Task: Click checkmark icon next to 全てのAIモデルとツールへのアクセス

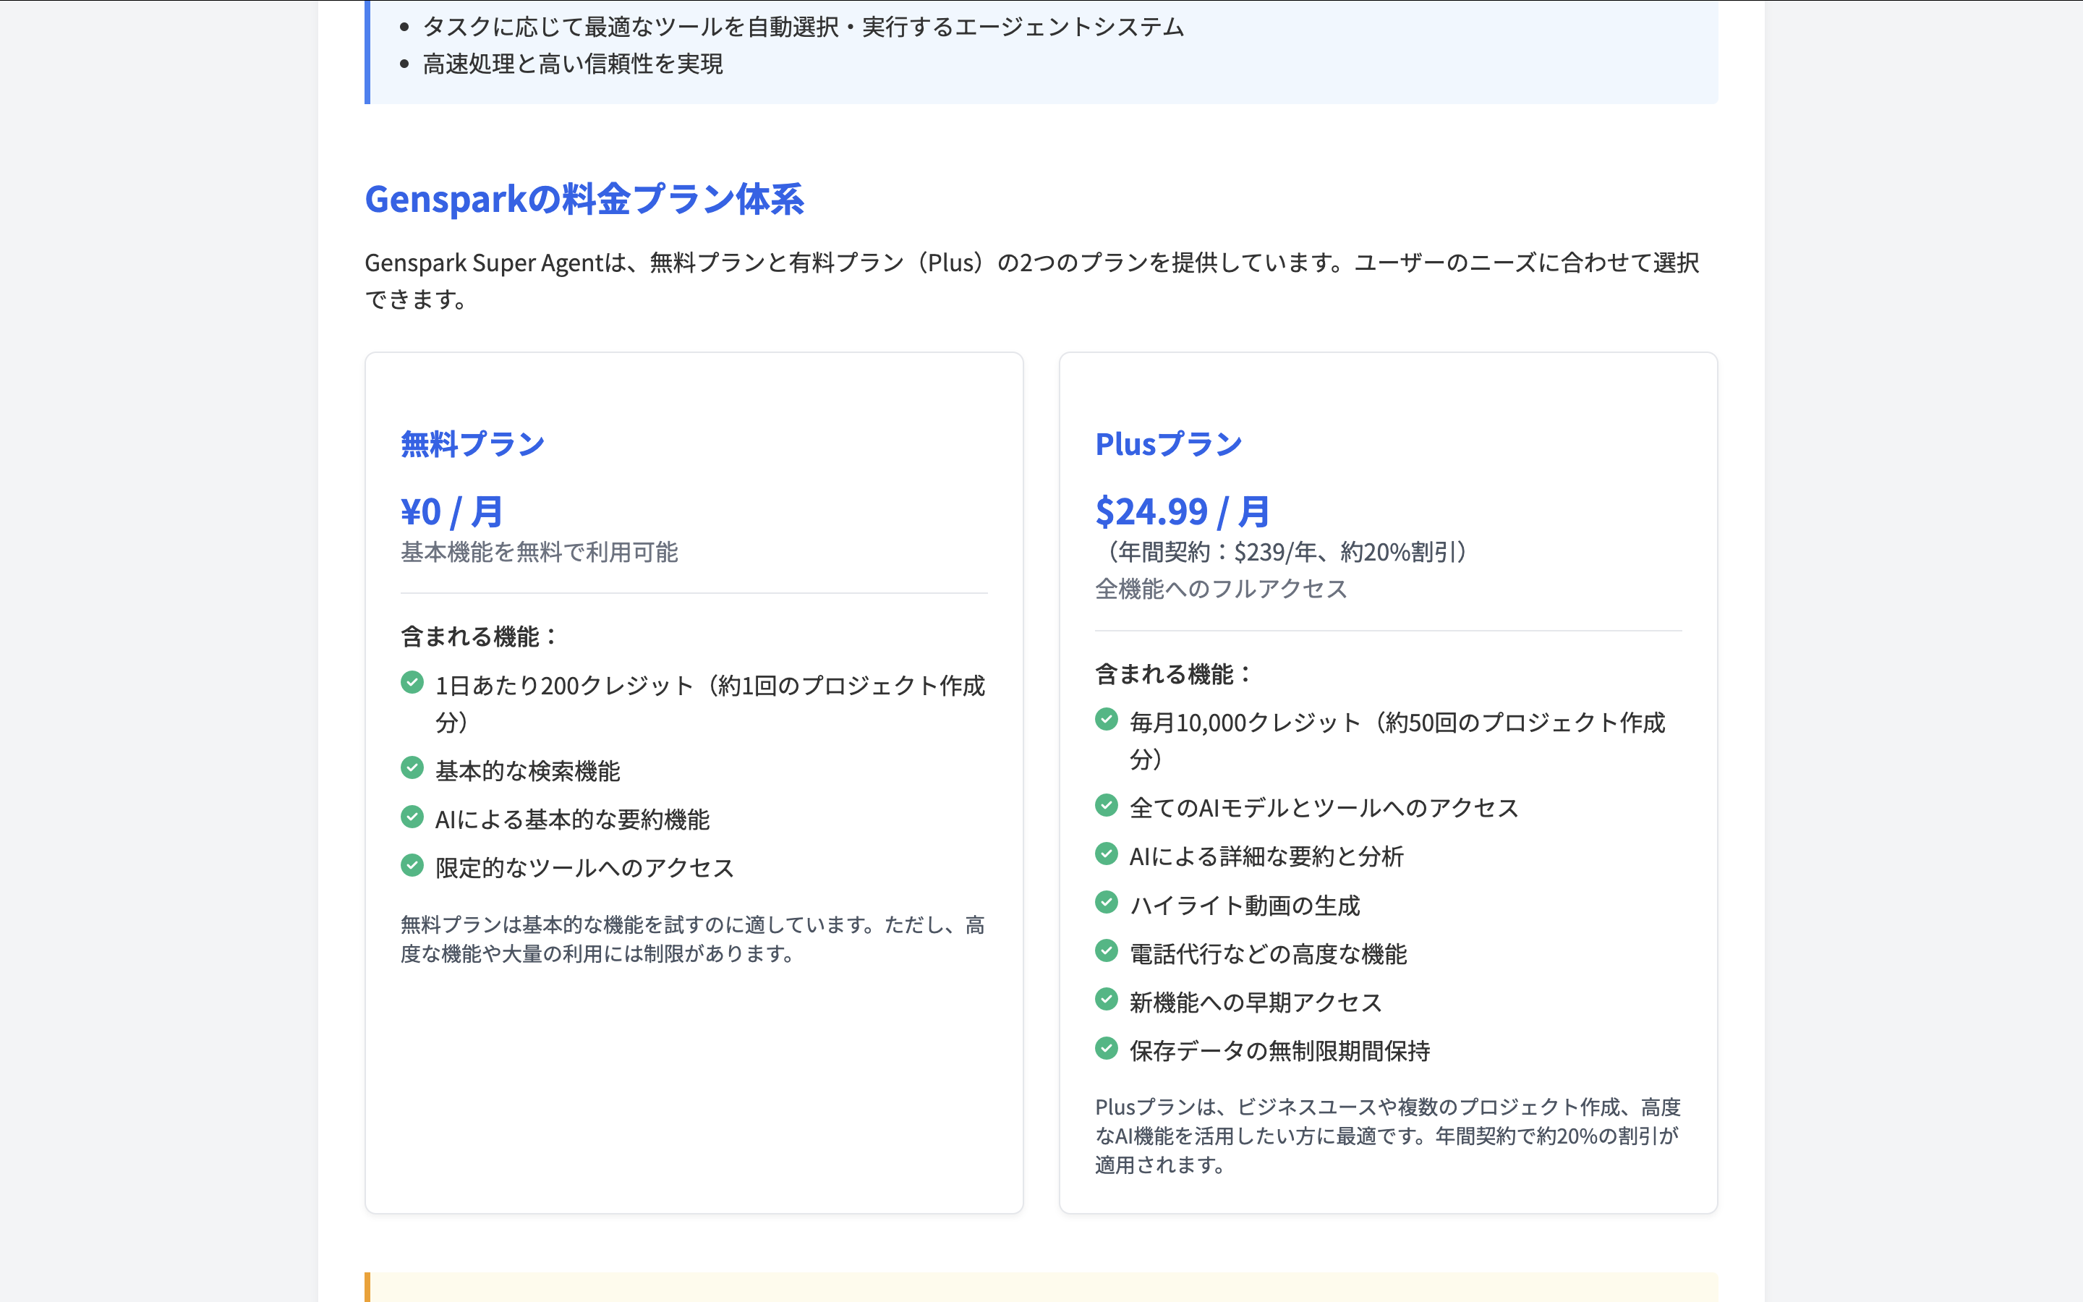Action: point(1106,805)
